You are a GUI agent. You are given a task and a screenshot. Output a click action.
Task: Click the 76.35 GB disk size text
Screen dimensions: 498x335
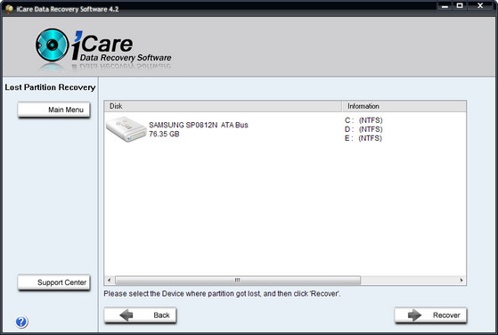164,134
